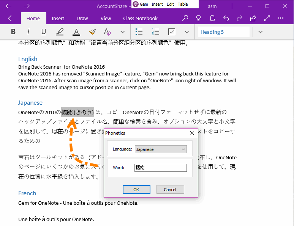Expand the styles list chevron
294x226 pixels.
pos(261,32)
